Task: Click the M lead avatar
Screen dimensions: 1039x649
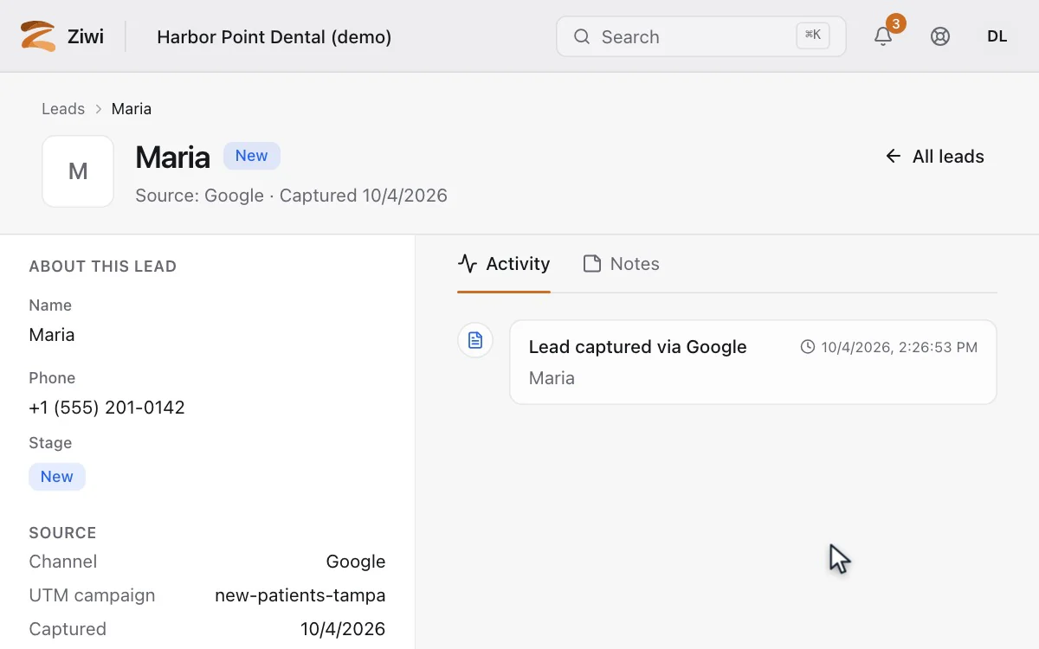Action: pos(78,171)
